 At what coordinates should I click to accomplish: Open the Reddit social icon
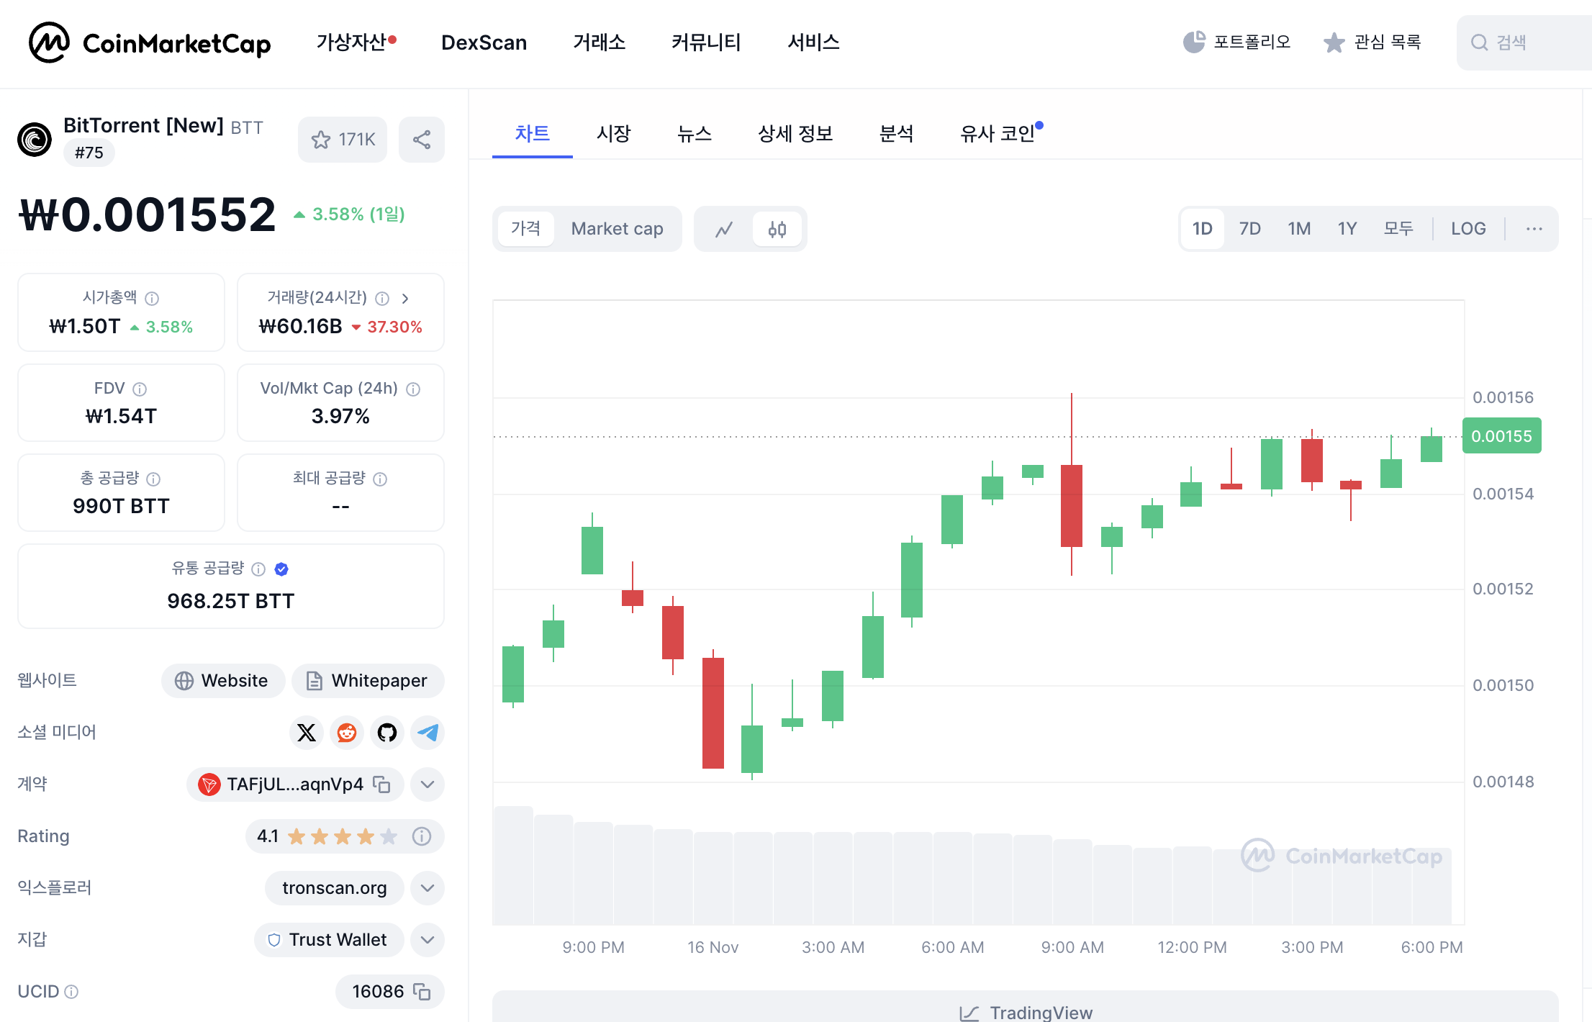[347, 733]
